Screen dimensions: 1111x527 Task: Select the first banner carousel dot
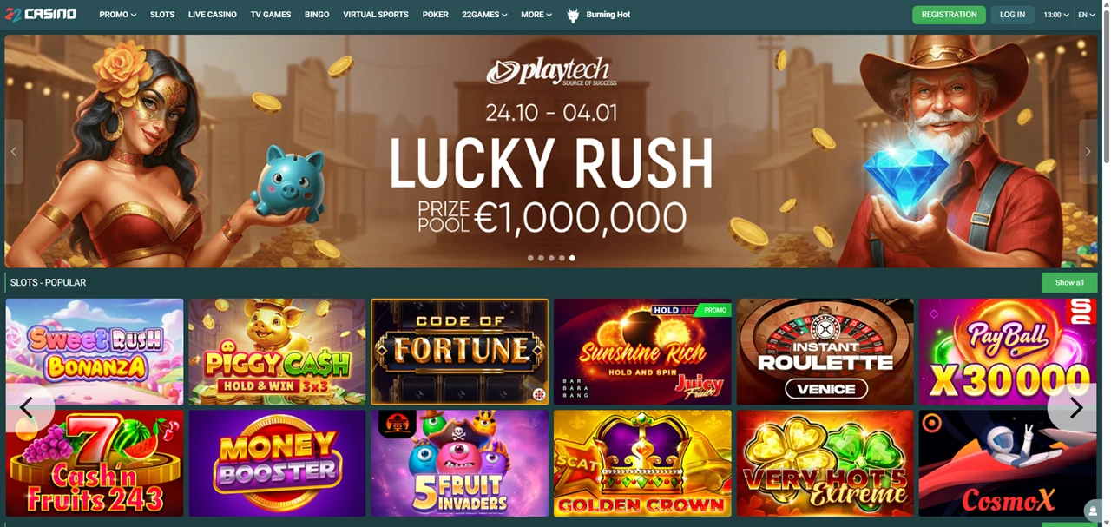point(530,258)
